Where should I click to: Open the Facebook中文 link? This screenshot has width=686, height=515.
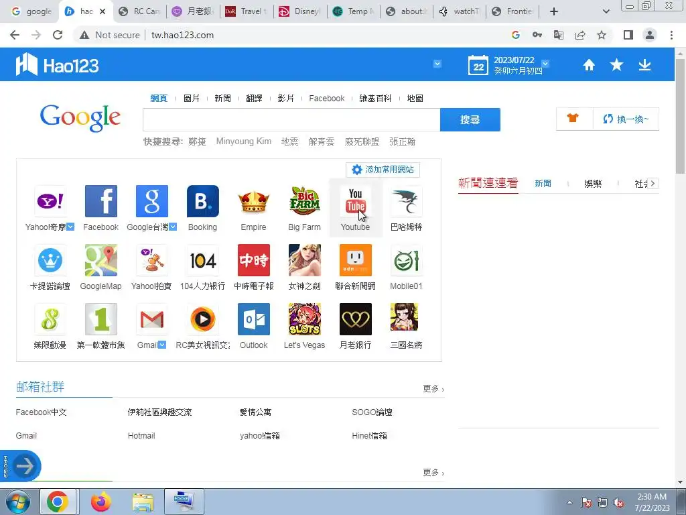[x=41, y=412]
